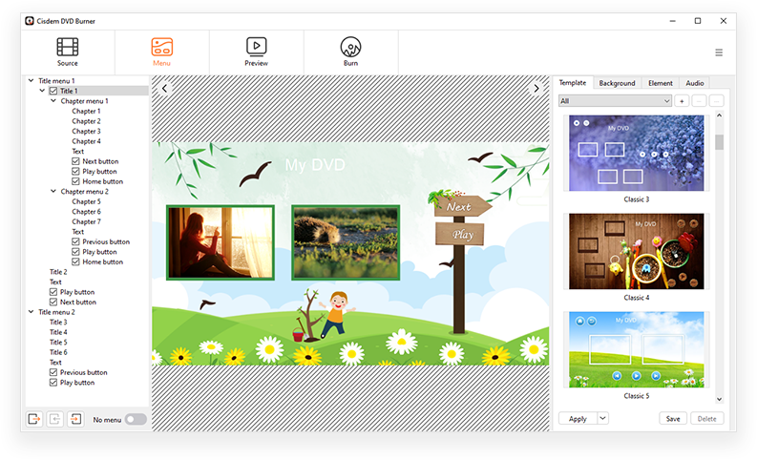Toggle the No menu switch
Screen dimensions: 757x460
point(136,419)
